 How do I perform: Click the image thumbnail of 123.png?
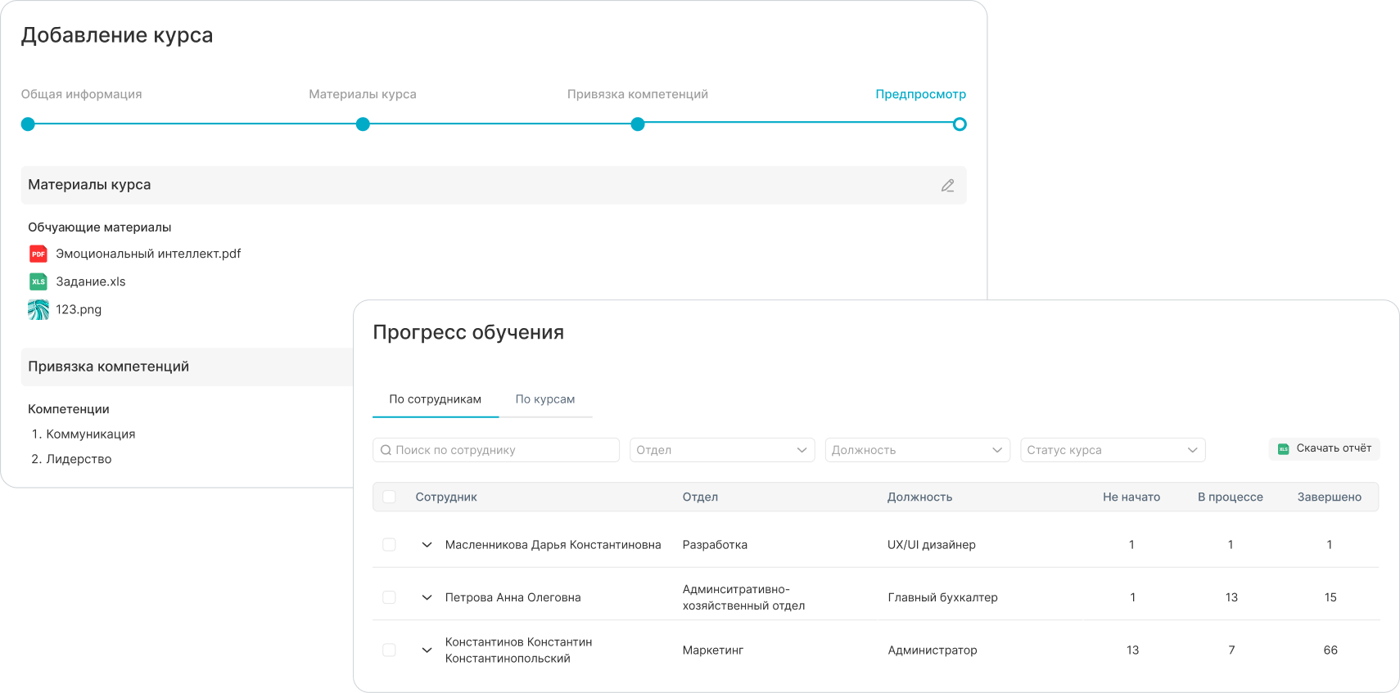coord(38,309)
